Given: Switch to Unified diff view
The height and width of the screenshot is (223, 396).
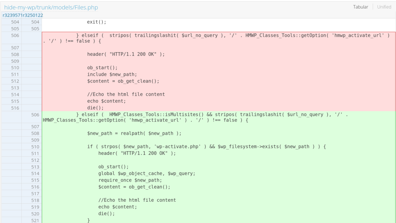Looking at the screenshot, I should coord(384,7).
